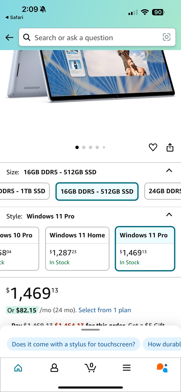Launch Rufus AI assistant icon

coord(162,367)
